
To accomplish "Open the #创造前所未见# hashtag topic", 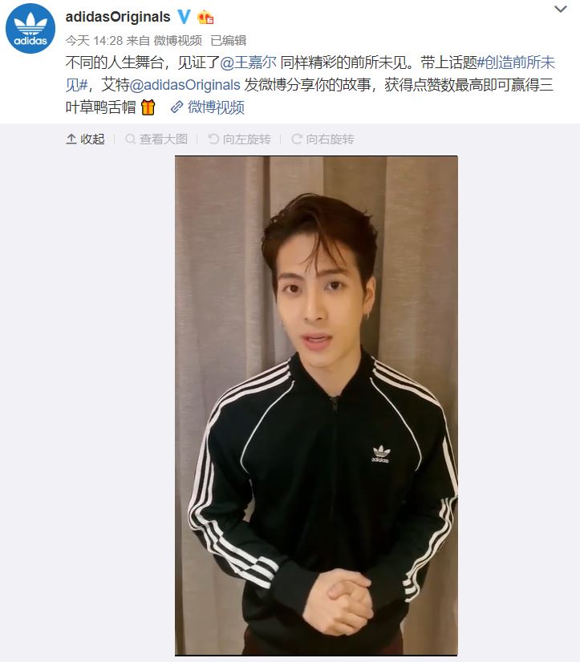I will 310,74.
